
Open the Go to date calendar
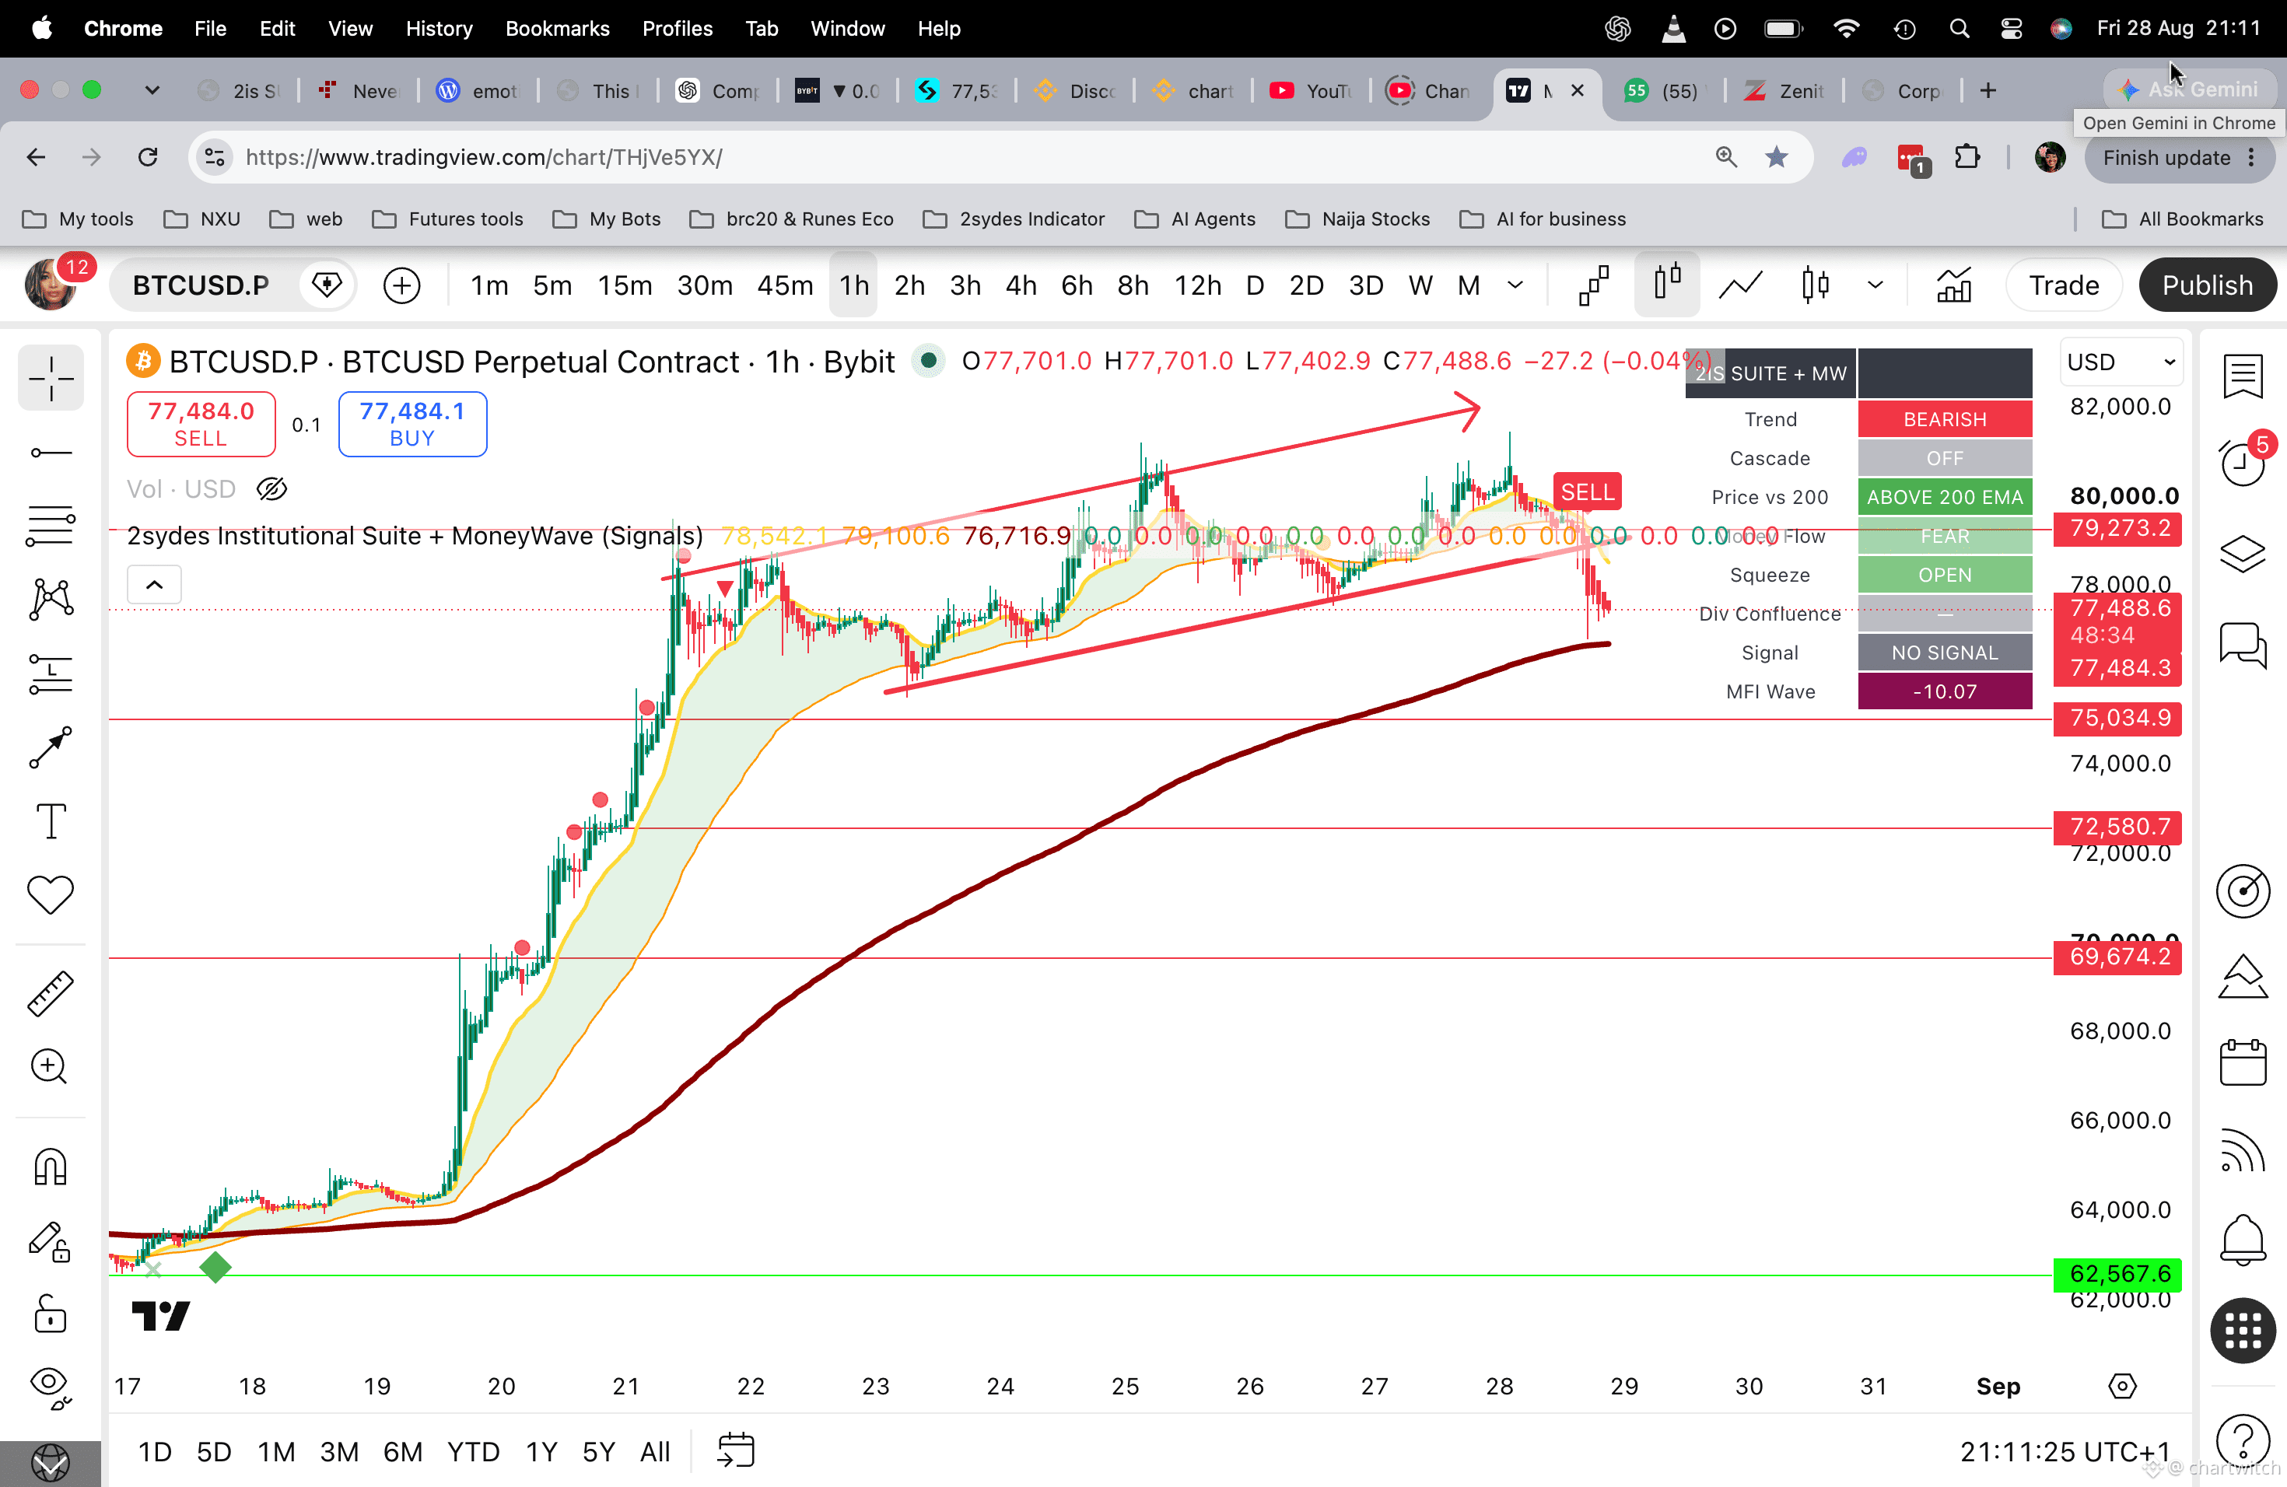(736, 1450)
